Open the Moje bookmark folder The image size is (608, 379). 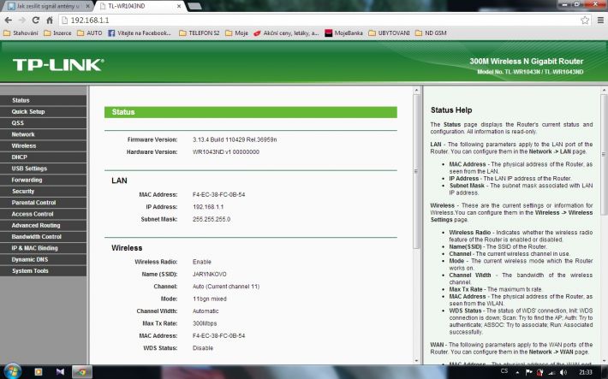click(236, 33)
